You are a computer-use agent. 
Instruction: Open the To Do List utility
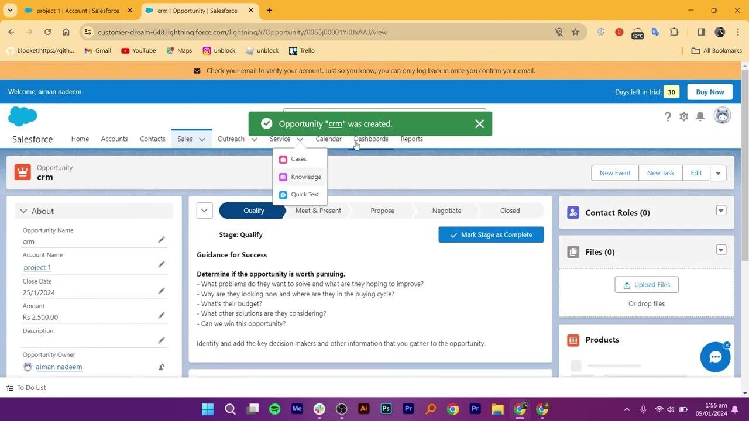click(26, 388)
